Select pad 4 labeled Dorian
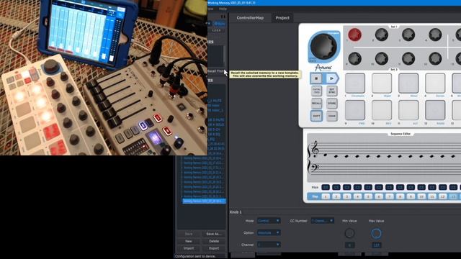Viewport: 461px width, 259px height. tap(435, 83)
